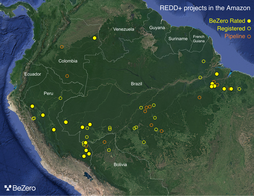Click the Guyana country label
Screen dimensions: 254x196
point(157,28)
